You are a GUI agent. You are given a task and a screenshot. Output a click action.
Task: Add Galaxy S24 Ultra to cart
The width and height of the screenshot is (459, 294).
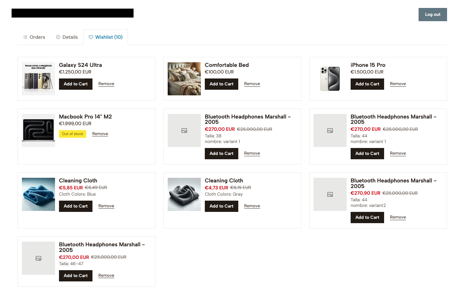coord(76,84)
